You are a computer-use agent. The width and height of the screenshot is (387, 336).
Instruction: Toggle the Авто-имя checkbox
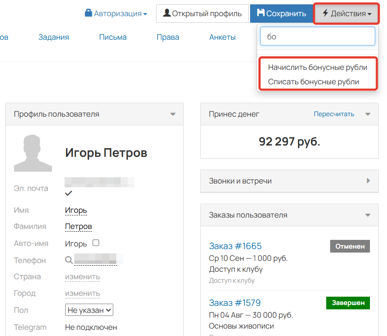tap(96, 243)
